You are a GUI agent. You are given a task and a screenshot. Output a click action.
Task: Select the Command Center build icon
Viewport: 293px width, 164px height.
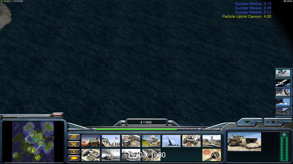pos(151,155)
